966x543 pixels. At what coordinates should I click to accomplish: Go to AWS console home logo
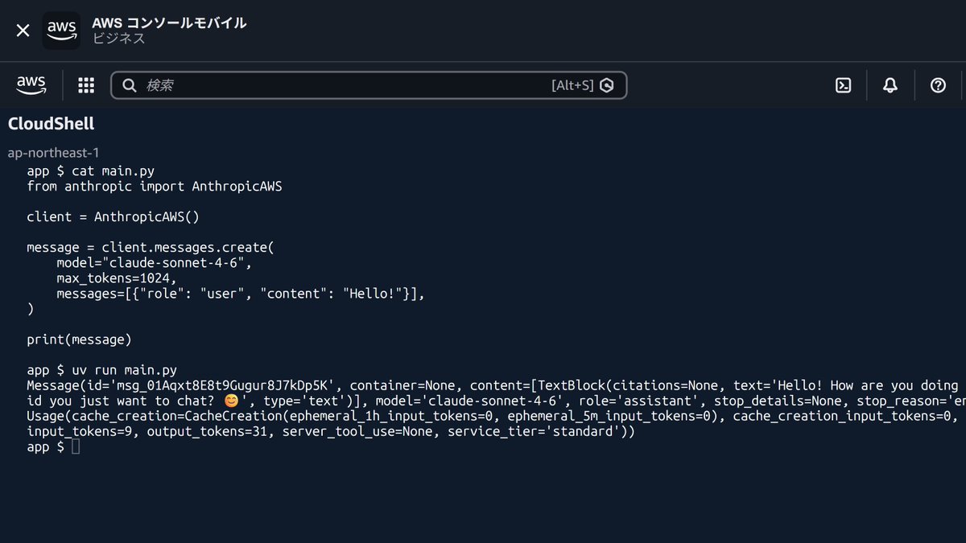point(31,85)
